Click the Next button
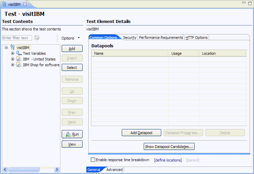The image size is (254, 174). (72, 122)
